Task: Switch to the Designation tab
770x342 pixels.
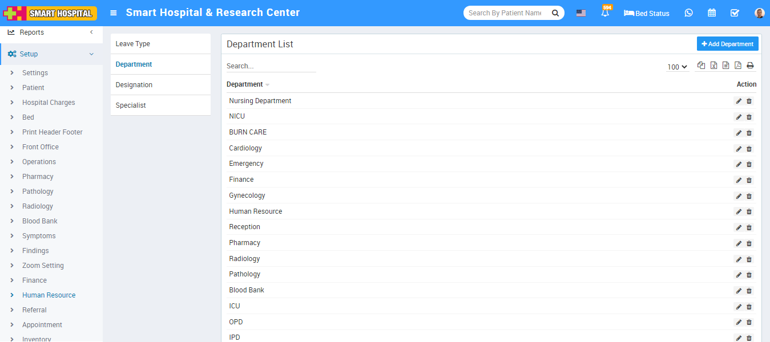Action: (x=134, y=85)
